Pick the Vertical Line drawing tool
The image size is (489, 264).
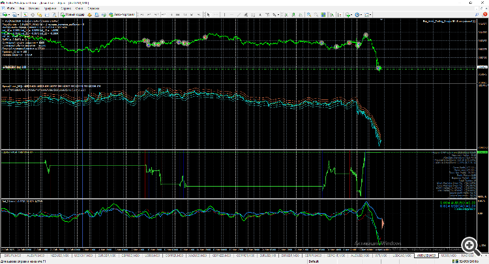pyautogui.click(x=224, y=14)
